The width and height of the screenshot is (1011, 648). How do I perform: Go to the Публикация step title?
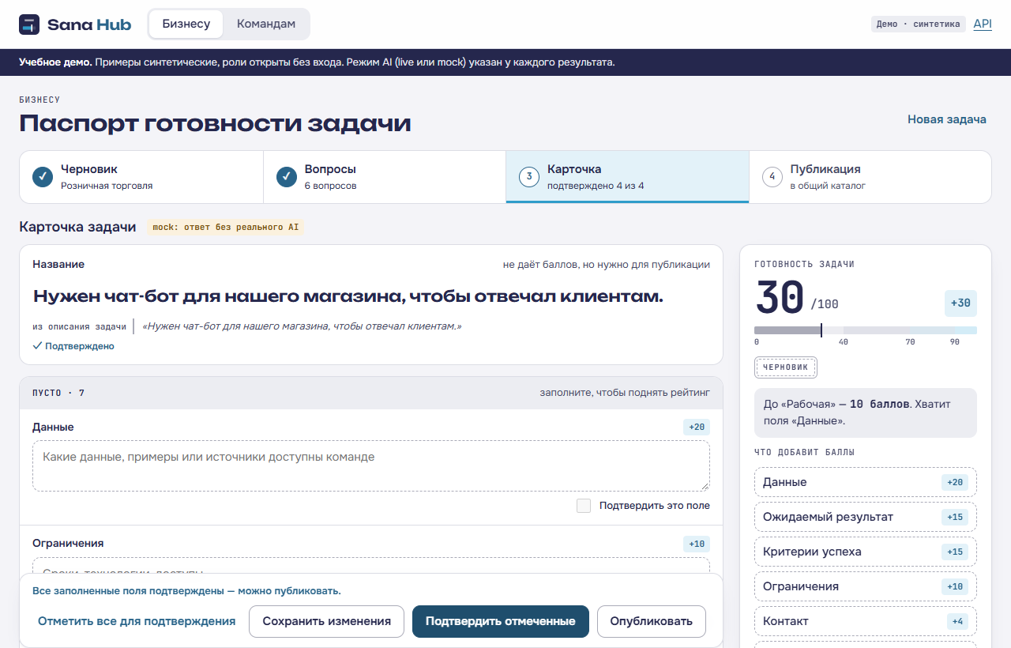point(825,169)
